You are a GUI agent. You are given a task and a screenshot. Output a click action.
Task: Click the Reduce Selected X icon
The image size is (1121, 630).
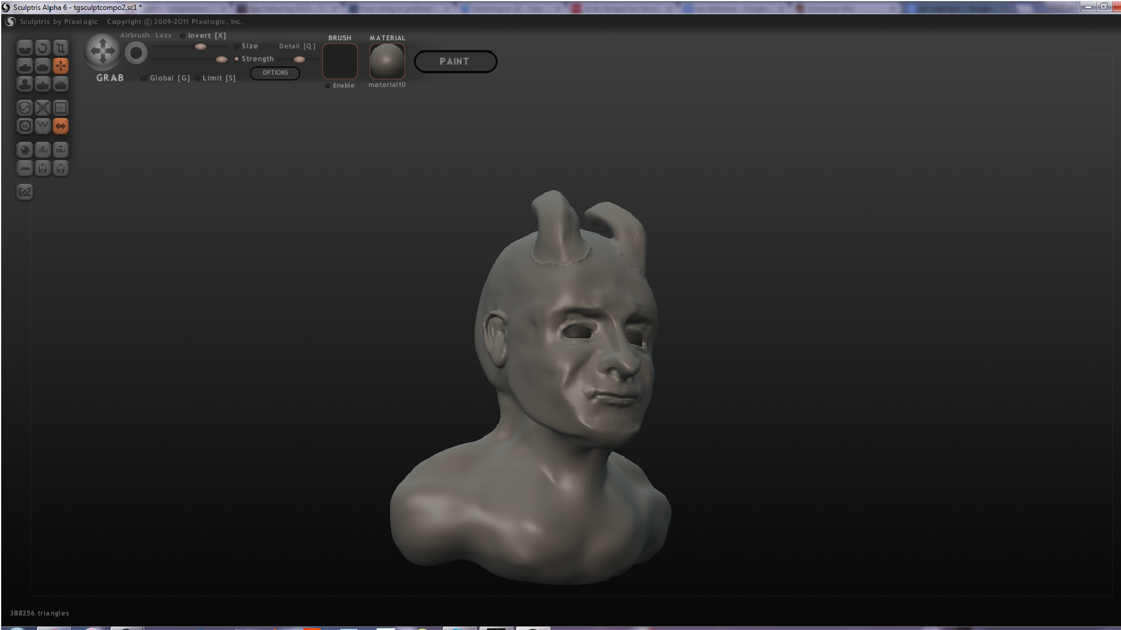[x=43, y=108]
